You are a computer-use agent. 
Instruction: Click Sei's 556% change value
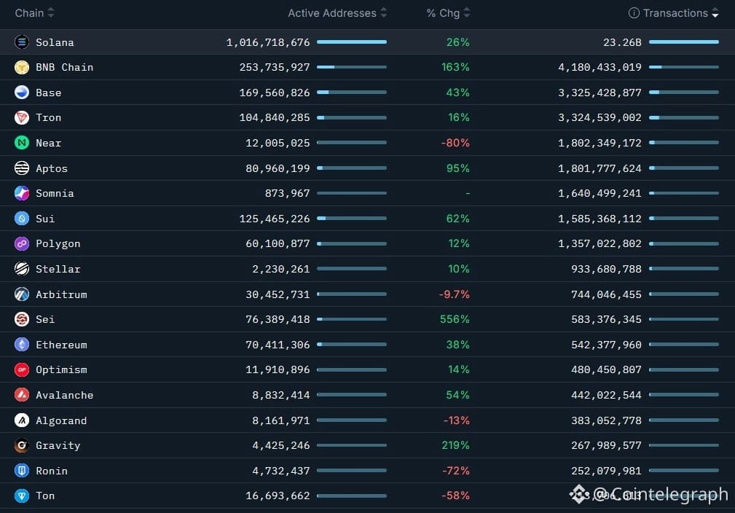[x=455, y=319]
